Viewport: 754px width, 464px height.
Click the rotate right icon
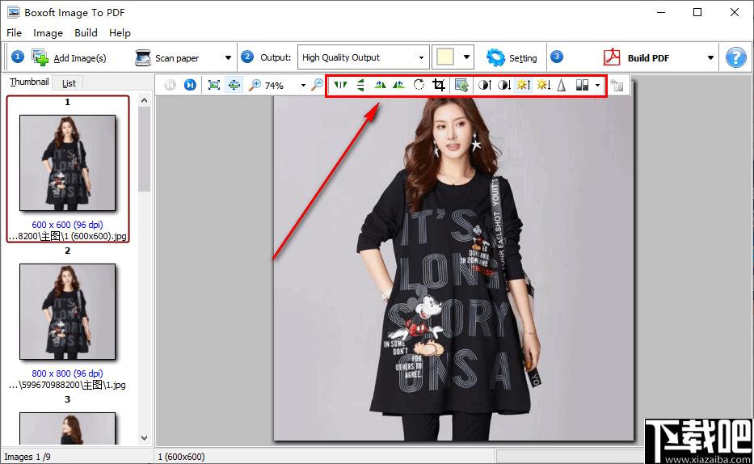tap(398, 85)
